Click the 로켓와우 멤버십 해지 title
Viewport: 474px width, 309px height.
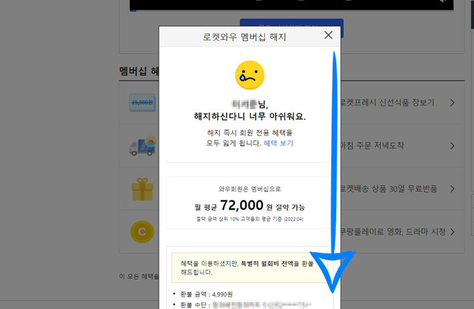[244, 37]
